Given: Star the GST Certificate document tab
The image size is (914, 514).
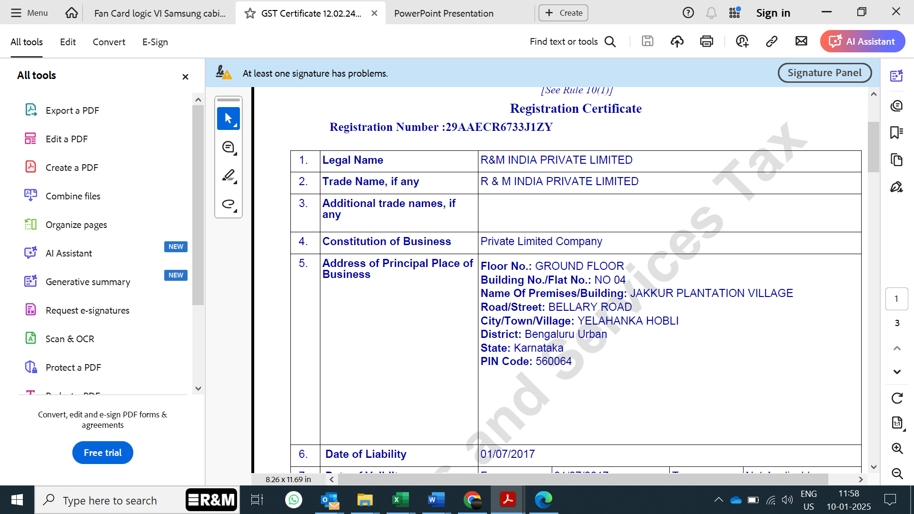Looking at the screenshot, I should 250,13.
